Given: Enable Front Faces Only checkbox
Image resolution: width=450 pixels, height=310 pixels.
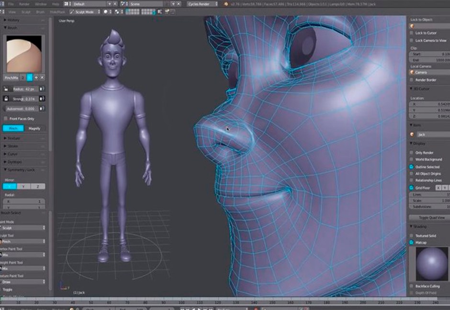Looking at the screenshot, I should pyautogui.click(x=6, y=119).
